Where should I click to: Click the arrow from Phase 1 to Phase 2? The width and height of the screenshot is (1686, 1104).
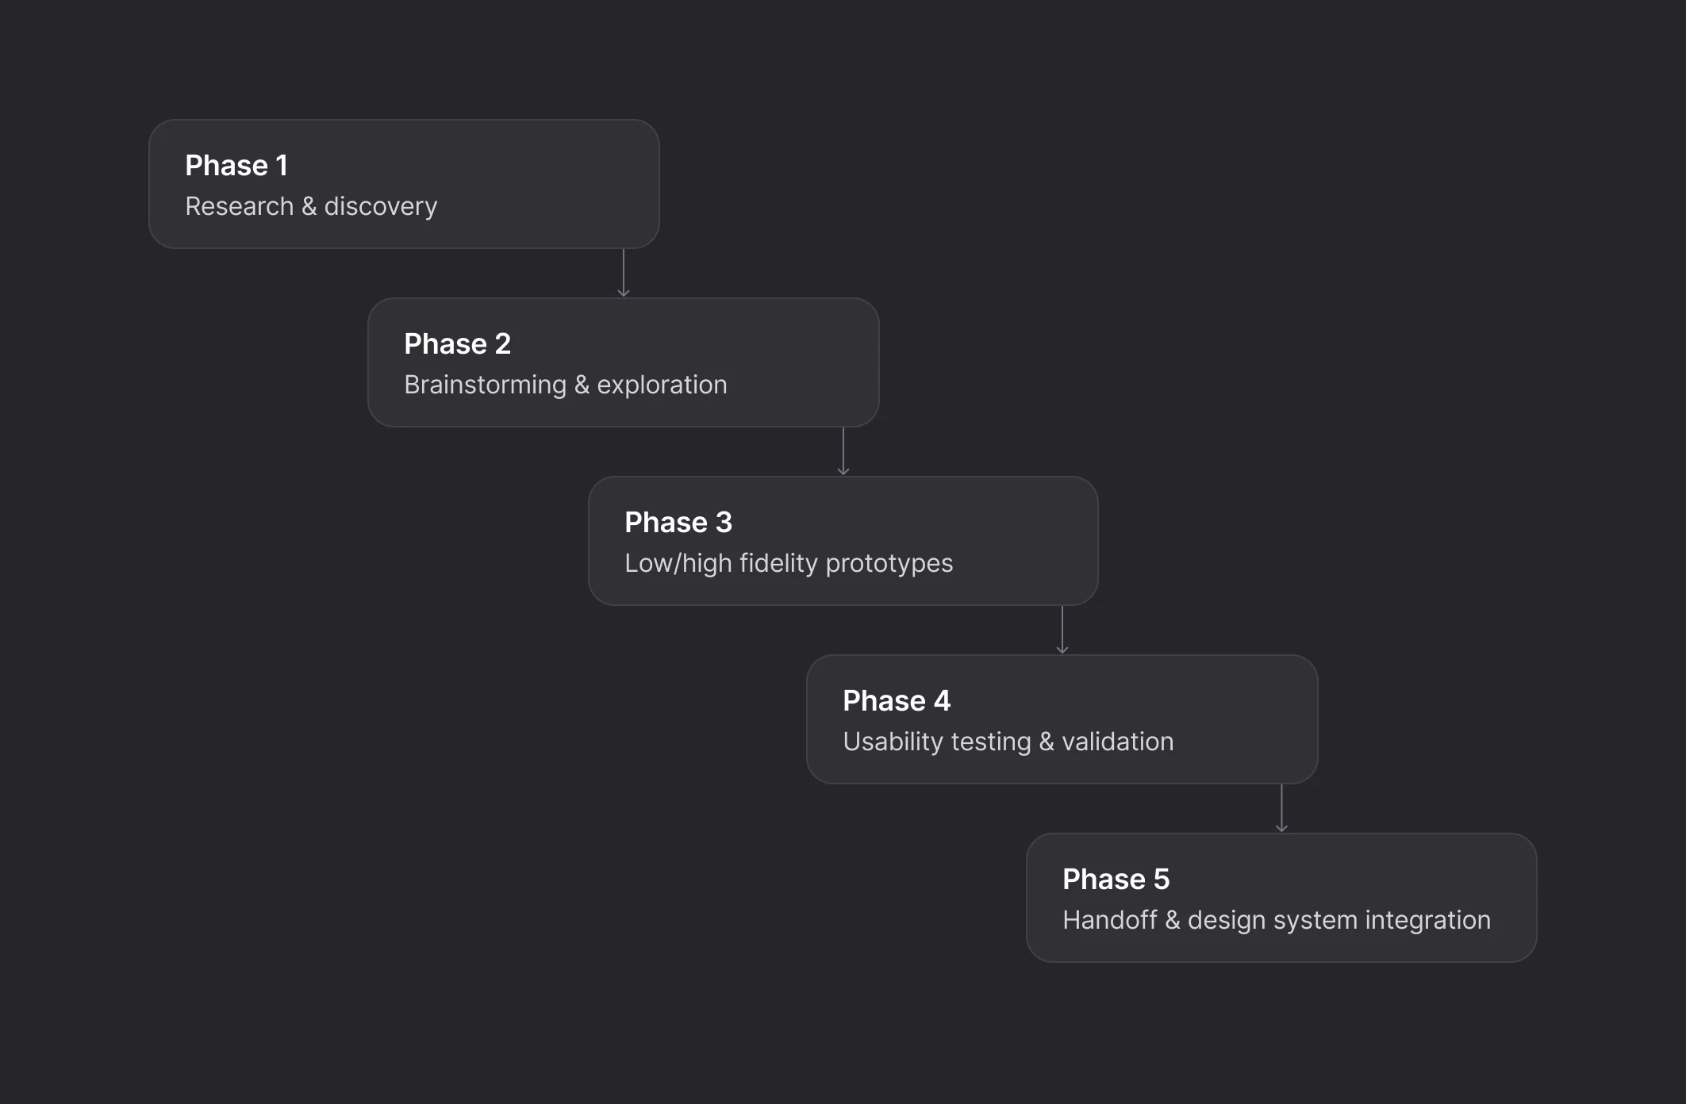pyautogui.click(x=624, y=274)
